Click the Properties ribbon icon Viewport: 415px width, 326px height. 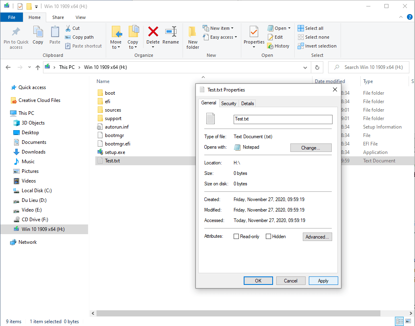[x=254, y=32]
